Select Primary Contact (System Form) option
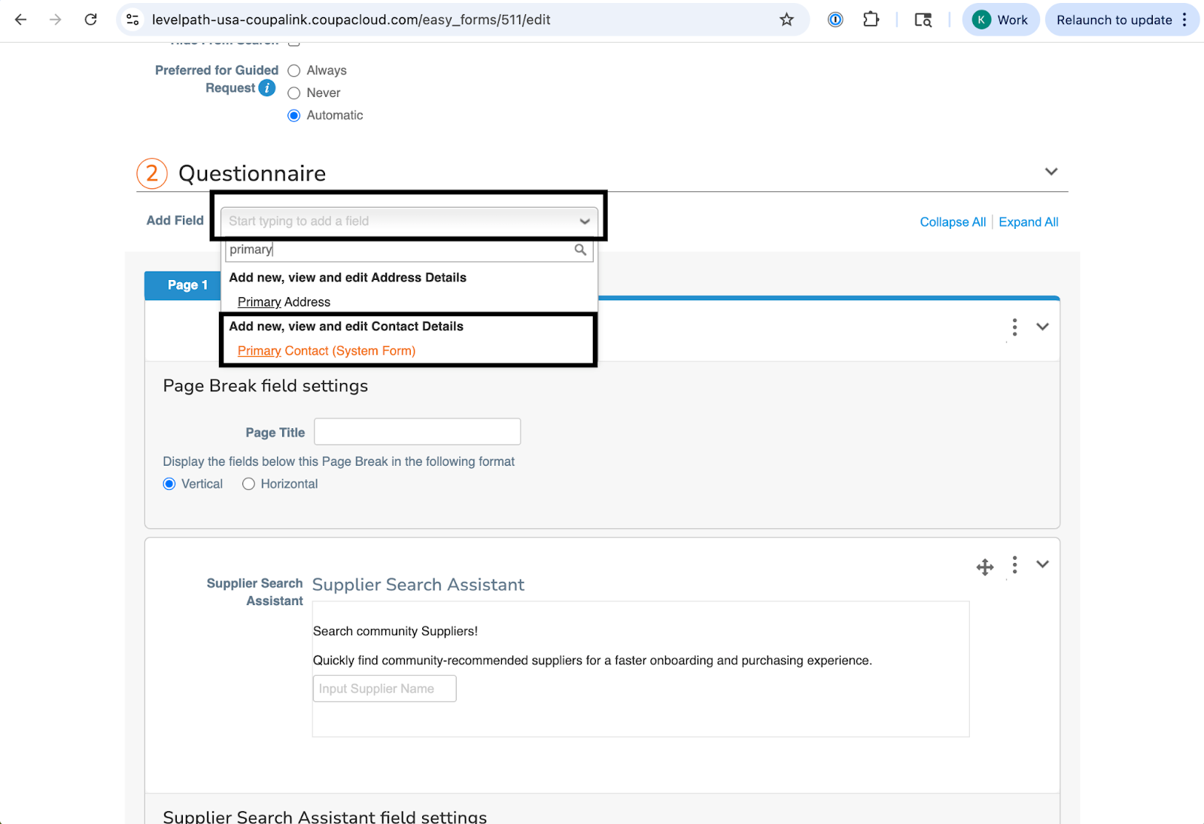 [x=327, y=351]
